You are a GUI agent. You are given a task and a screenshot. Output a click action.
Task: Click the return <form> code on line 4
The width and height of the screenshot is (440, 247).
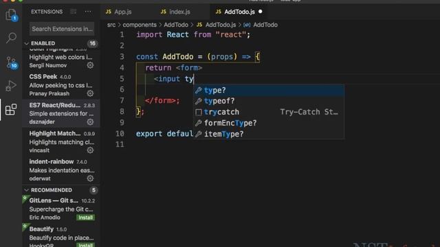[173, 68]
